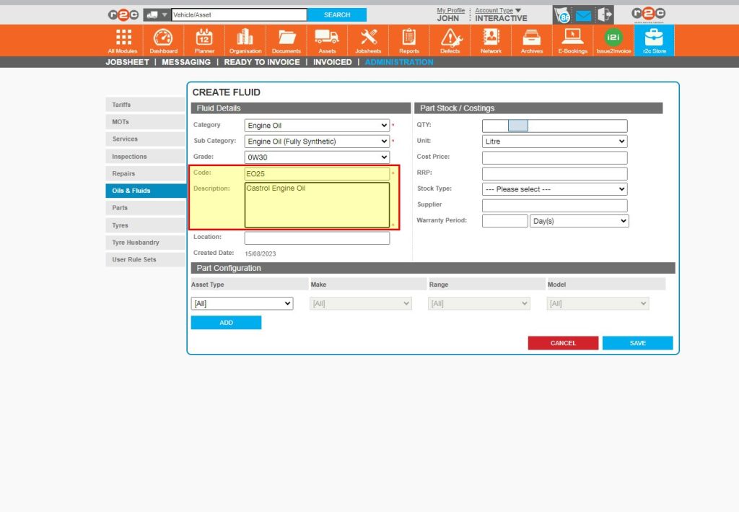The width and height of the screenshot is (739, 512).
Task: Click the SAVE button
Action: [x=637, y=343]
